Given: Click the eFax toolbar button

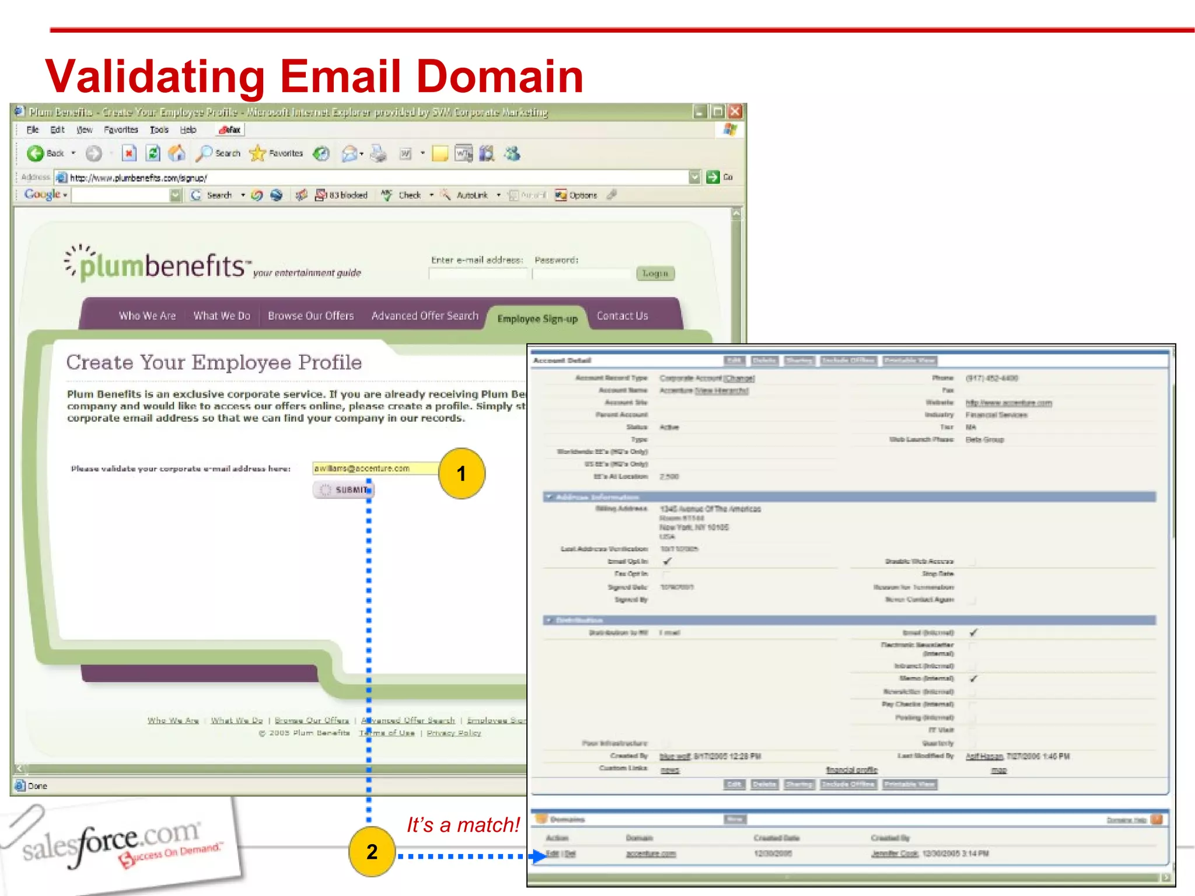Looking at the screenshot, I should point(229,129).
